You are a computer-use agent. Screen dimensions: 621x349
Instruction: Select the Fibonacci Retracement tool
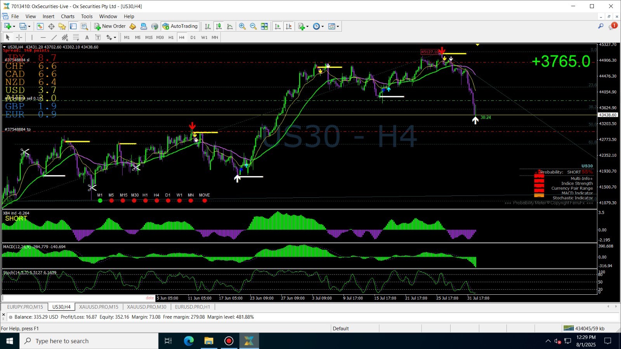76,37
